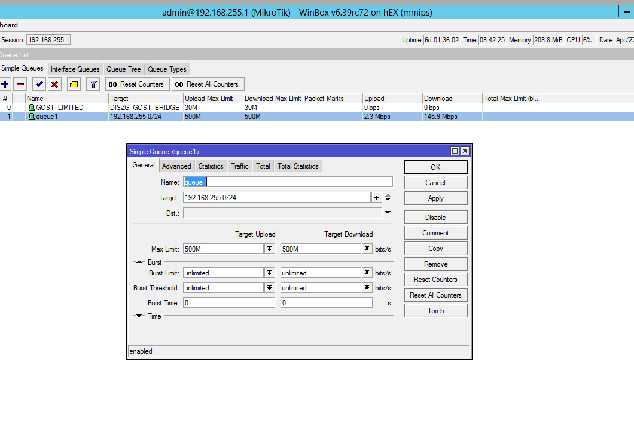
Task: Select the 2.3 Mbps upload cell
Action: [x=392, y=117]
